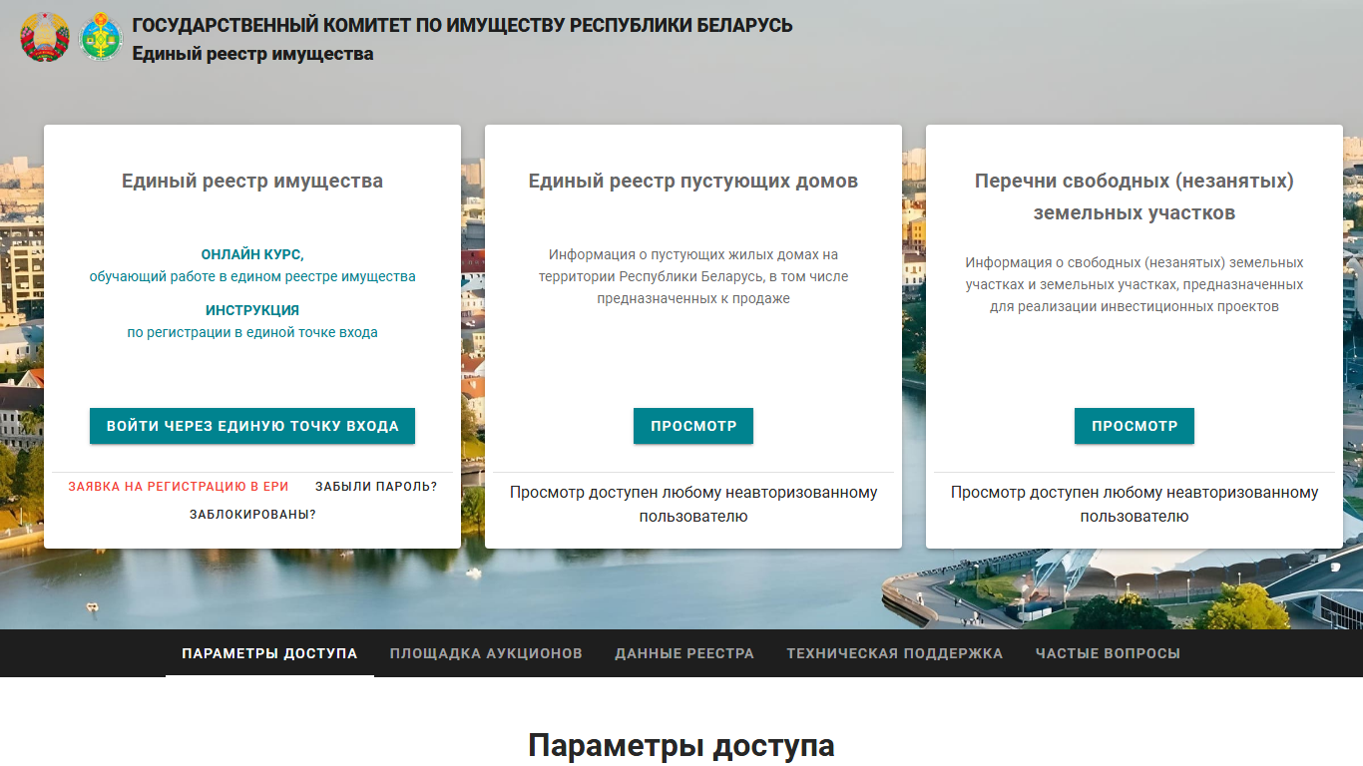
Task: Click the Параметры доступа section heading
Action: click(681, 745)
